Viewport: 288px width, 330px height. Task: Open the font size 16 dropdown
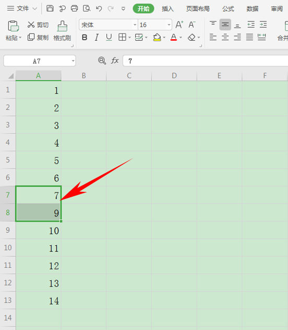[169, 25]
